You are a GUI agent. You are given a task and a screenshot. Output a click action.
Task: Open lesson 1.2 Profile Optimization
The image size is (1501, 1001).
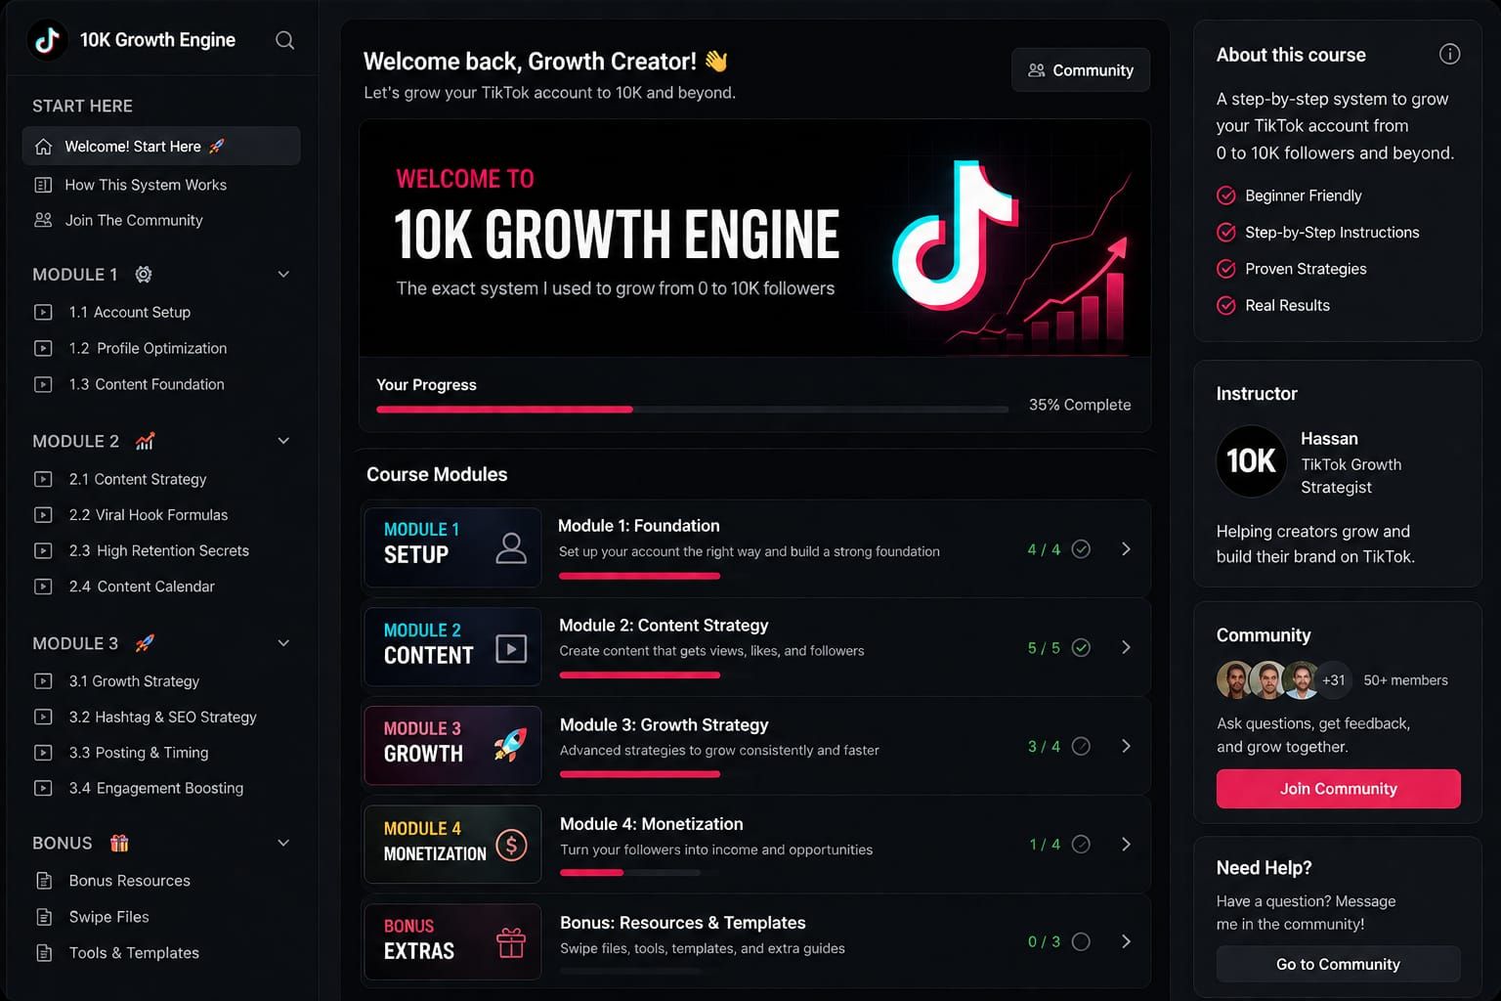click(x=148, y=348)
